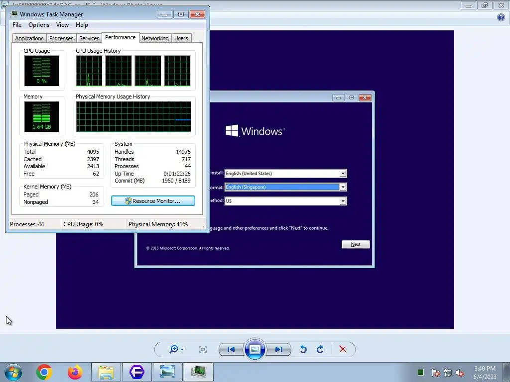510x382 pixels.
Task: Click the Task Manager title bar icon
Action: click(14, 14)
